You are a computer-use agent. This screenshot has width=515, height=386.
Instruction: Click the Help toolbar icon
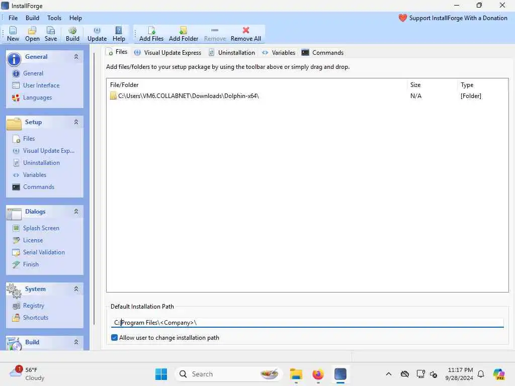119,34
